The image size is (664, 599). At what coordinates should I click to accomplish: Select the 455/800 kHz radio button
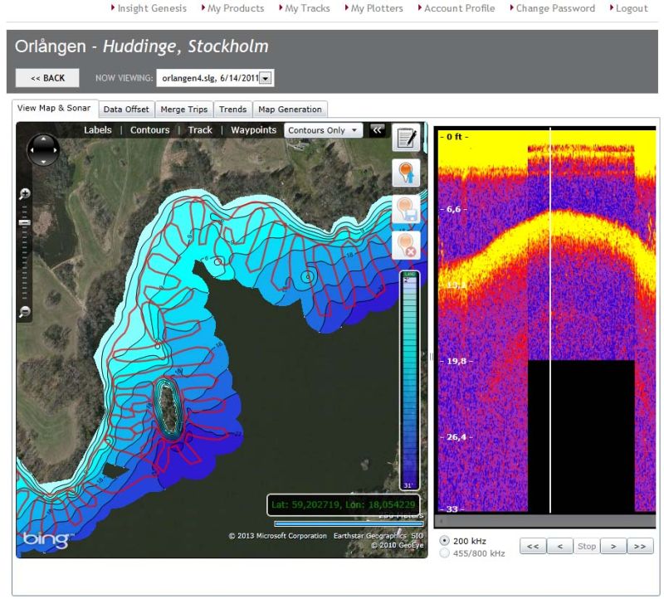445,553
